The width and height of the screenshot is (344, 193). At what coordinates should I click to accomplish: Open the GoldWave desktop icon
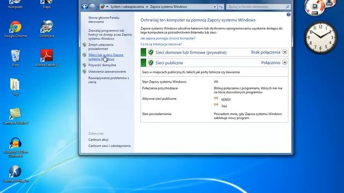pyautogui.click(x=47, y=29)
